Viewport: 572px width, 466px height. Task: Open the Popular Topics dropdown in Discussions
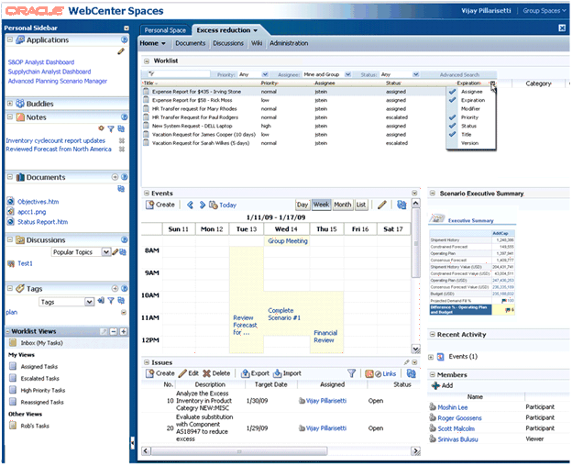point(105,251)
